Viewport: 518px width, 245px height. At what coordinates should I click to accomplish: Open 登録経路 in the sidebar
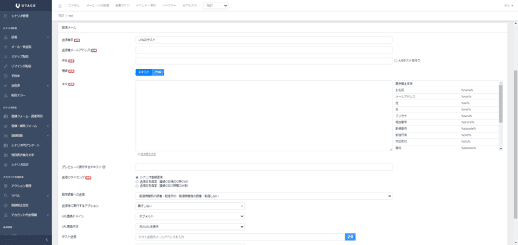pos(17,136)
